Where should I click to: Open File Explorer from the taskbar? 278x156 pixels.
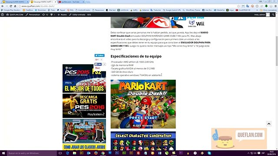click(x=74, y=153)
